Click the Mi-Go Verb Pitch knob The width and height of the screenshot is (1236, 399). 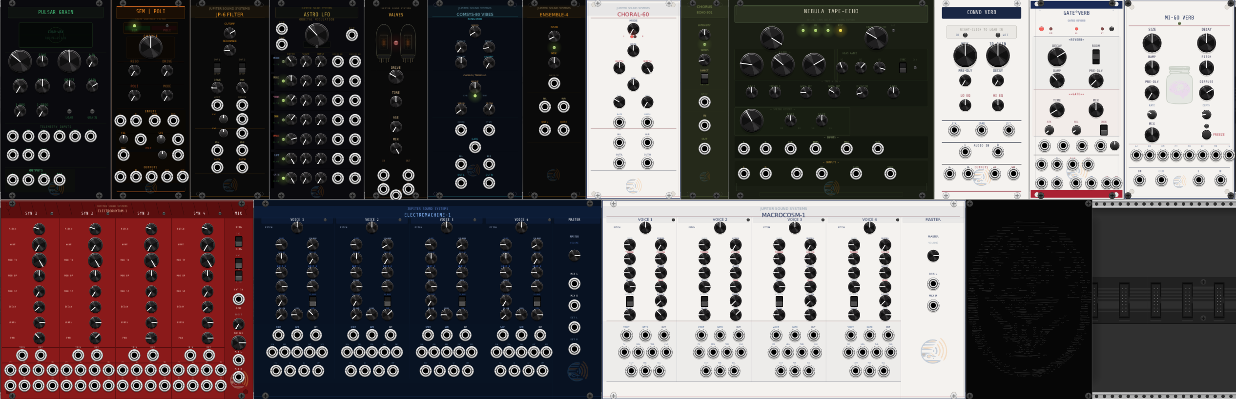1206,68
